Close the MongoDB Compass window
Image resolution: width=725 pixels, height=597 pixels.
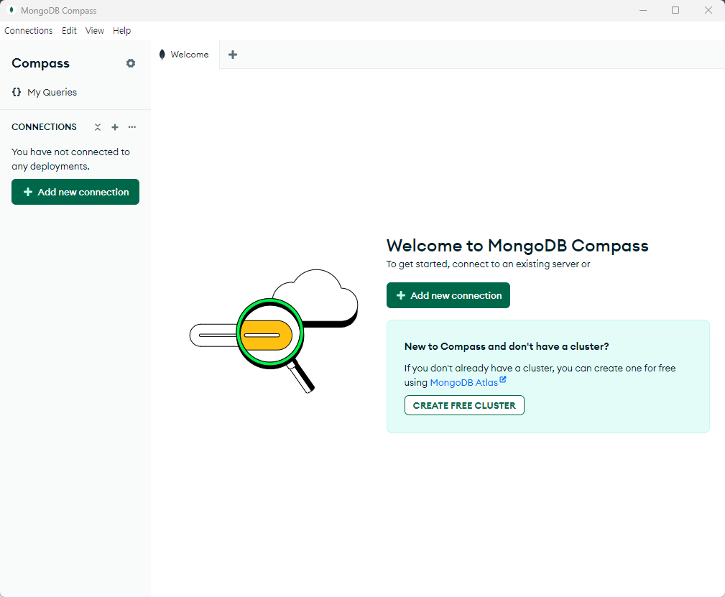(x=708, y=10)
